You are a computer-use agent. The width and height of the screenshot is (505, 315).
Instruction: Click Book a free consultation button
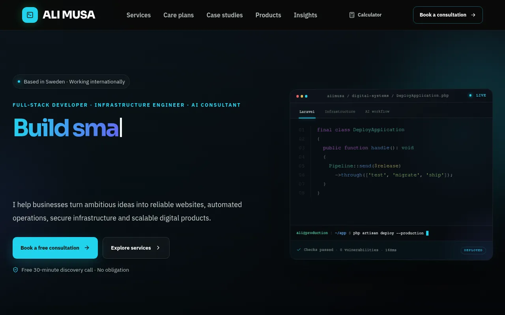pos(55,248)
